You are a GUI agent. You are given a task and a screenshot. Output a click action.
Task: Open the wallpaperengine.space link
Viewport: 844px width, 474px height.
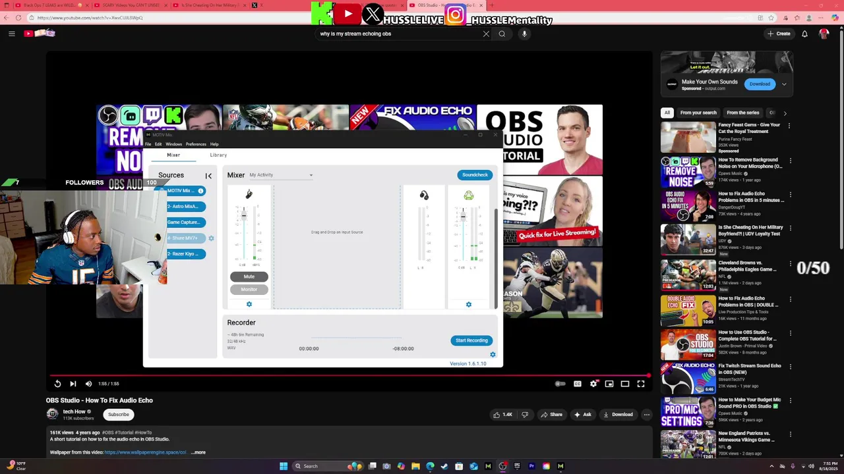pyautogui.click(x=145, y=452)
